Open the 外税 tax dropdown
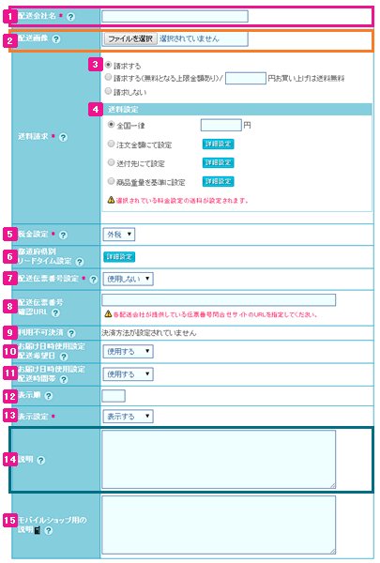Screen dimensions: 380x563 119,235
